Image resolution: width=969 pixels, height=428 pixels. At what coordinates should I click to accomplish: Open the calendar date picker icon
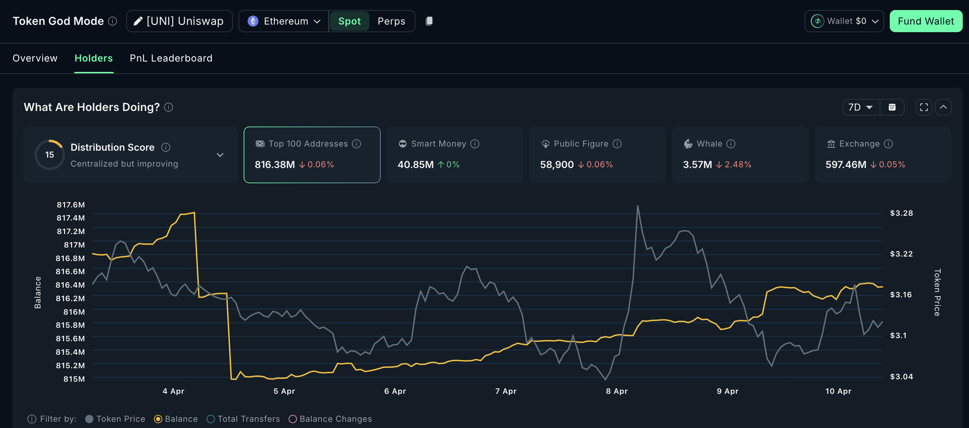click(891, 108)
